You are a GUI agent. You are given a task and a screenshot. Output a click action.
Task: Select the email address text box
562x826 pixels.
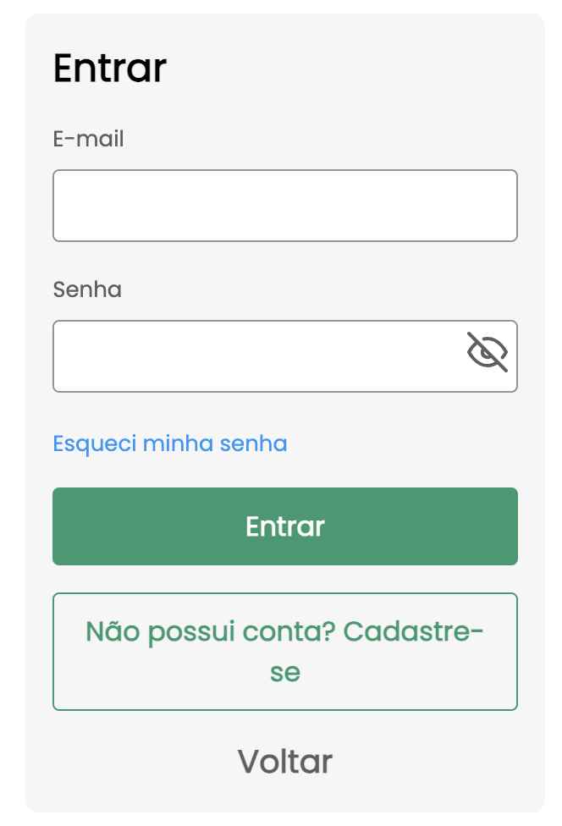tap(284, 206)
